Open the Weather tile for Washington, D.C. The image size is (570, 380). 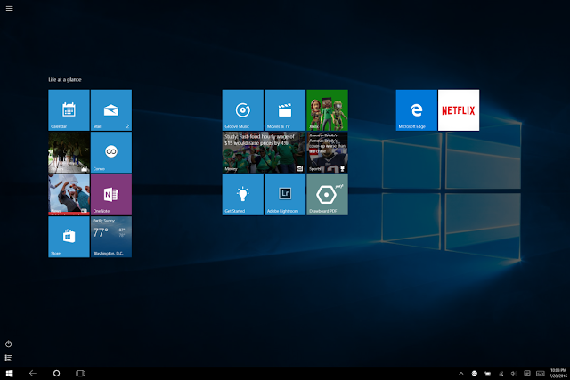(111, 237)
